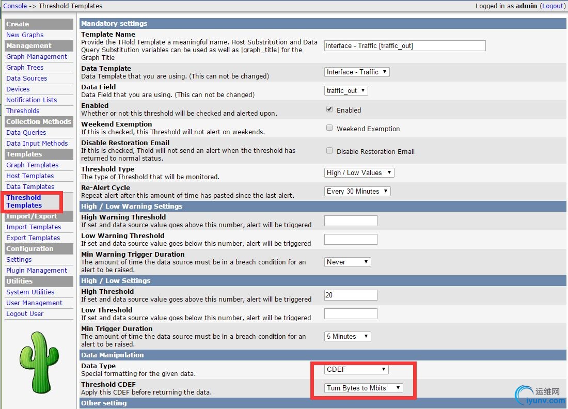This screenshot has width=568, height=409.
Task: Open the Data Field traffic_out dropdown
Action: pyautogui.click(x=346, y=90)
